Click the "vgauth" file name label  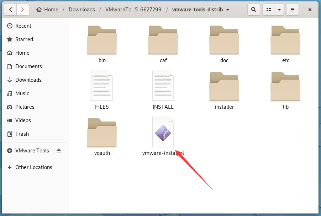coord(102,153)
